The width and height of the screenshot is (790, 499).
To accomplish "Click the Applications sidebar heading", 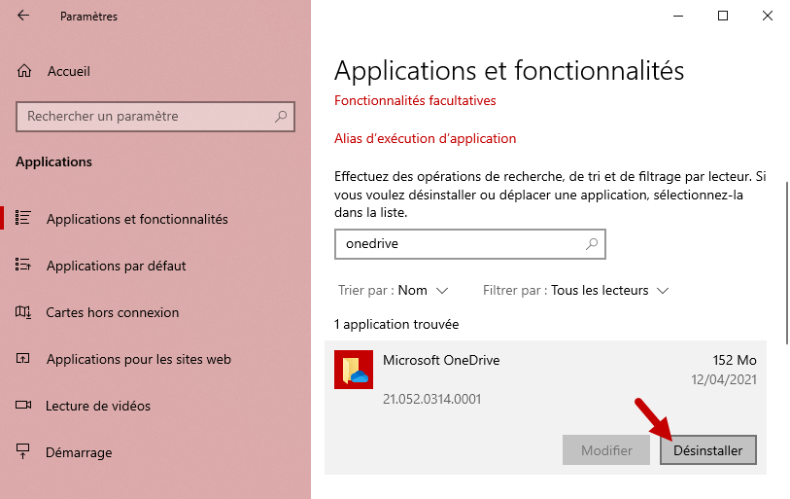I will click(53, 162).
